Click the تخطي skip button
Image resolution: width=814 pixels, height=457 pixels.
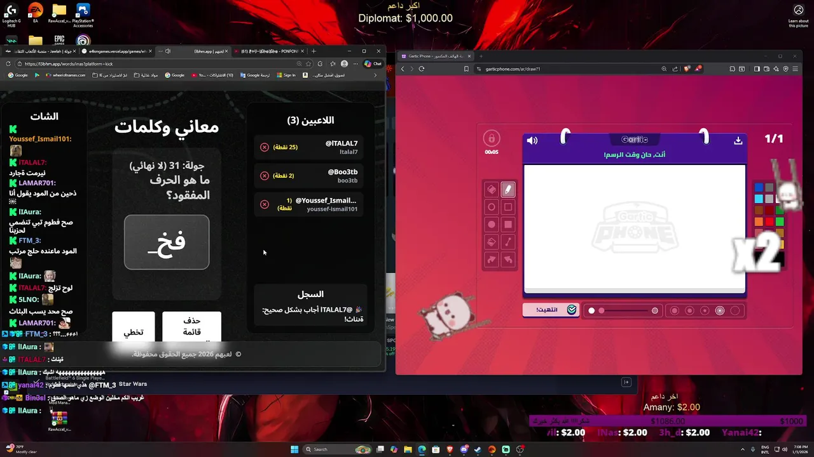pos(134,328)
